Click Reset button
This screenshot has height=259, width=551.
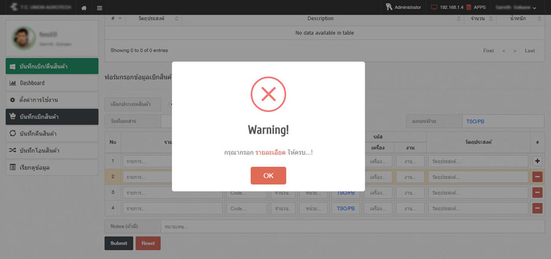pyautogui.click(x=148, y=243)
